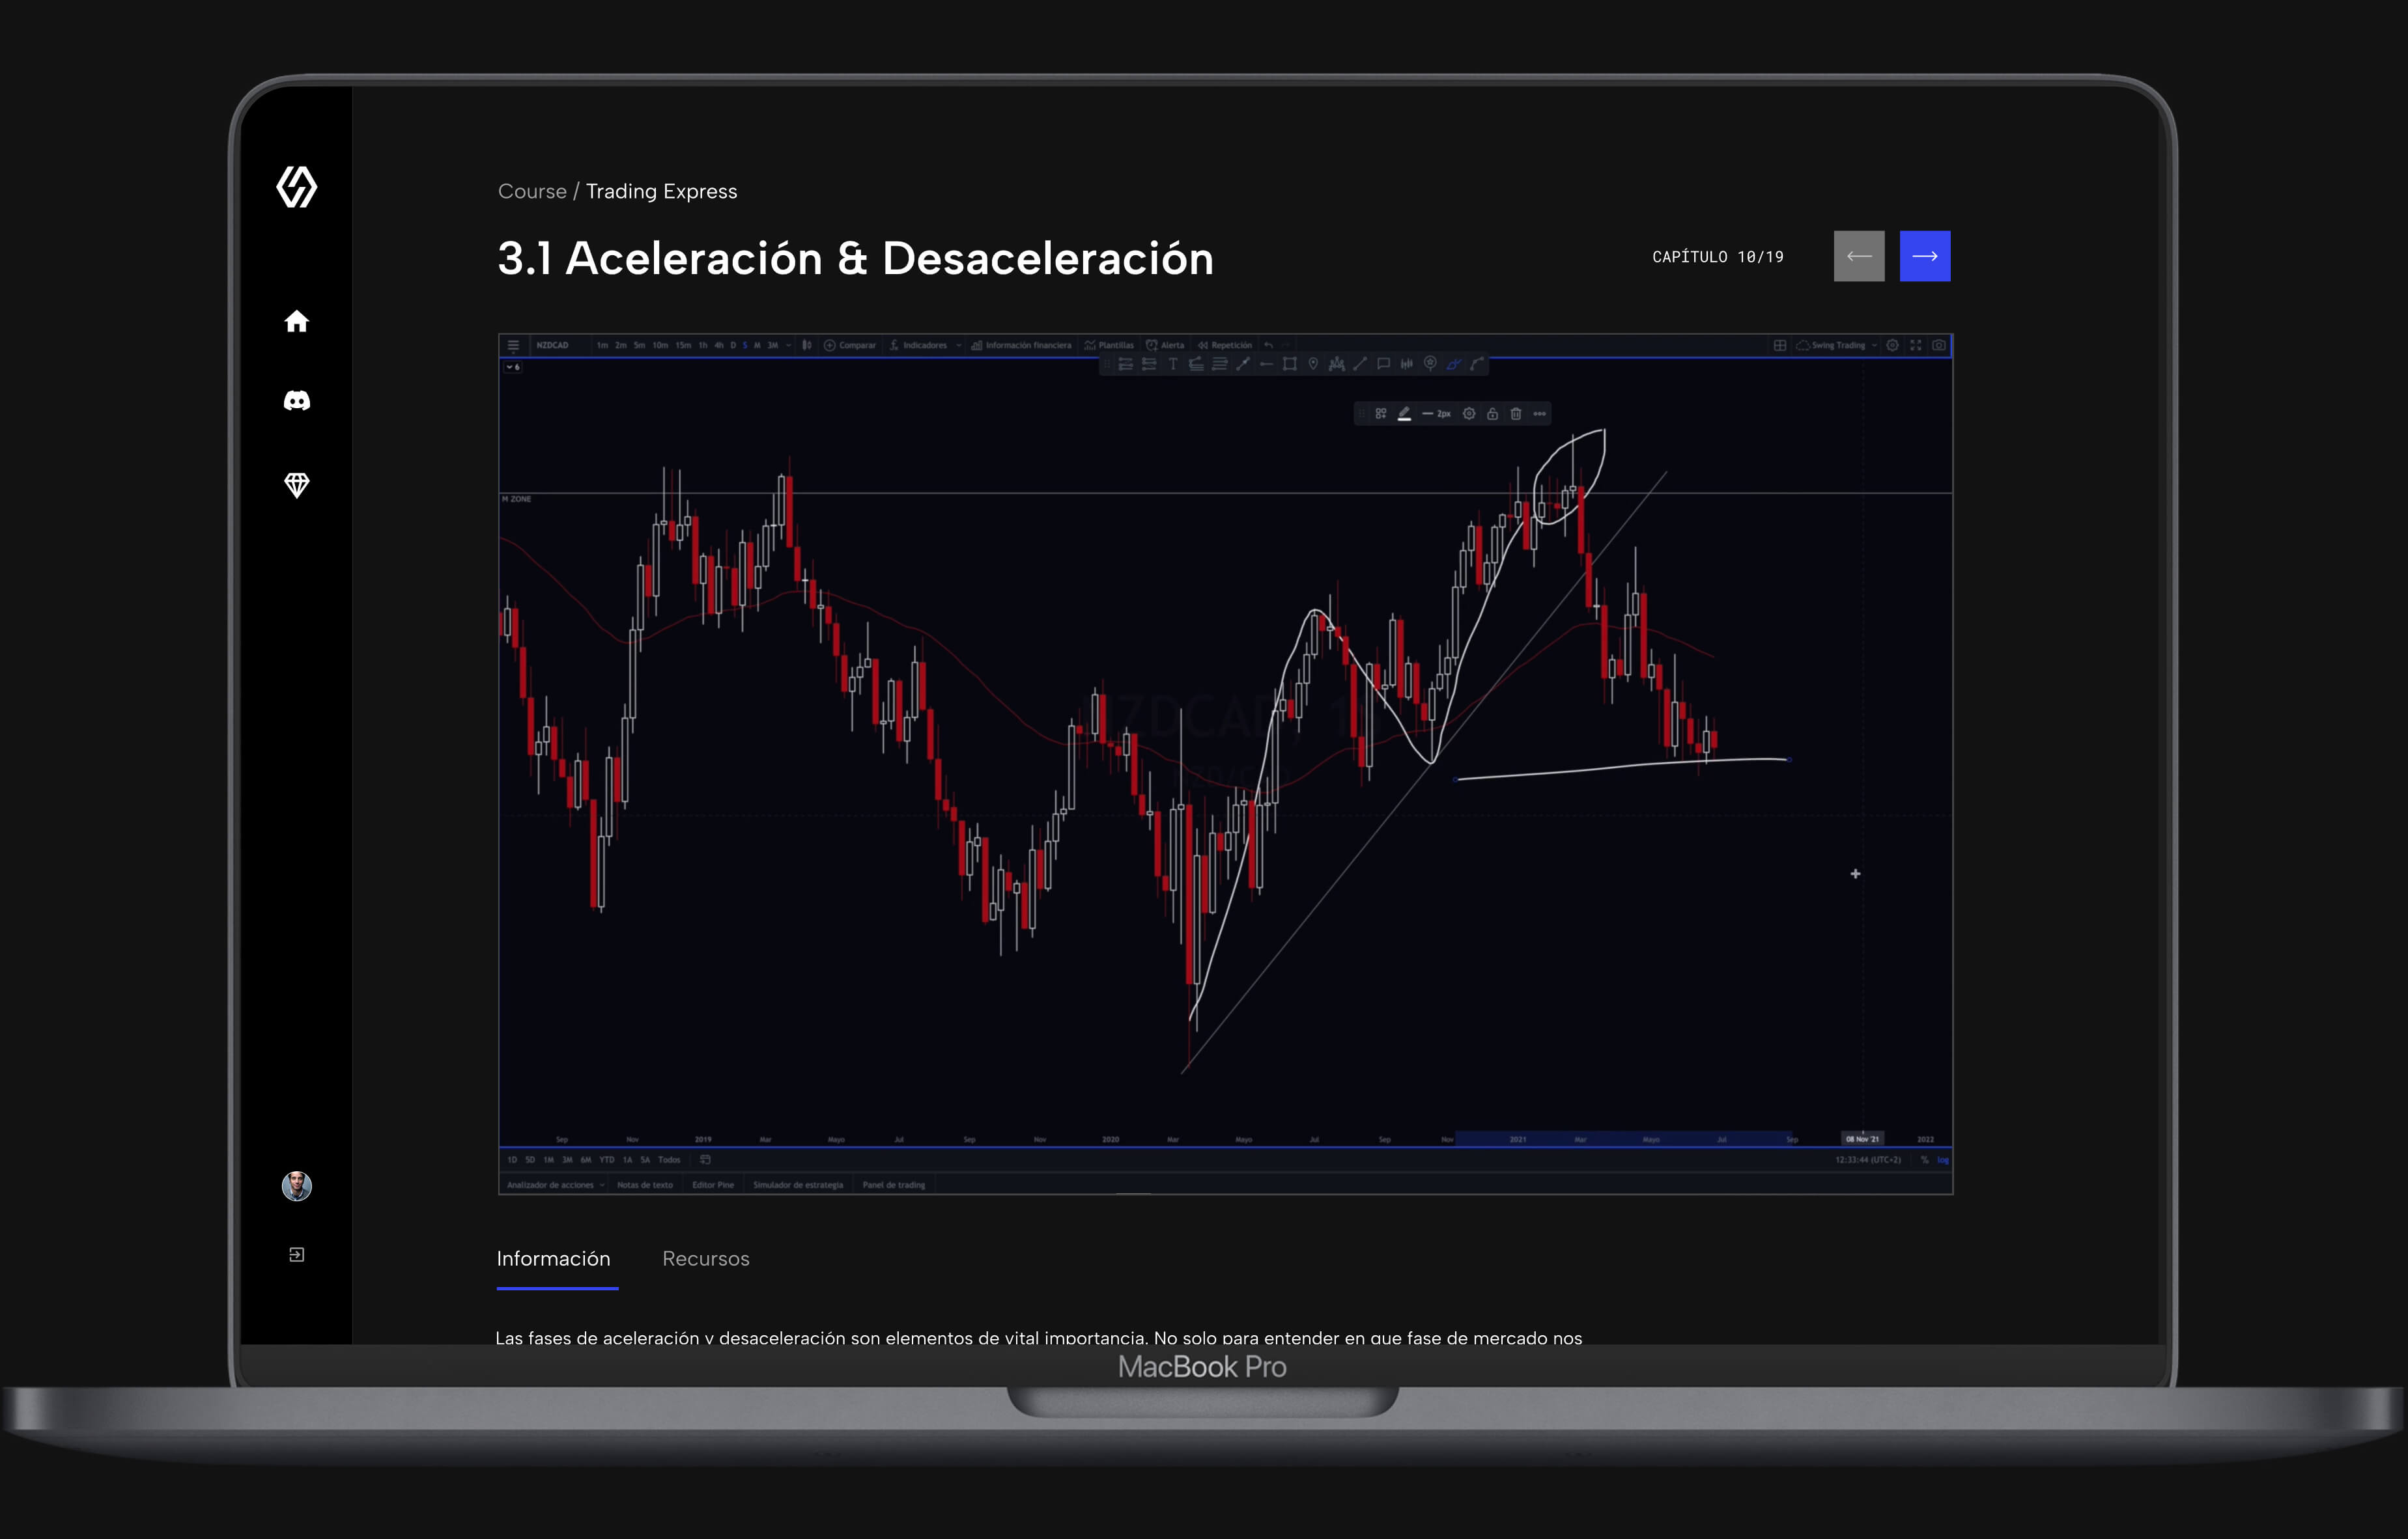Select the location pin marker tool
The image size is (2408, 1539).
(x=1314, y=364)
